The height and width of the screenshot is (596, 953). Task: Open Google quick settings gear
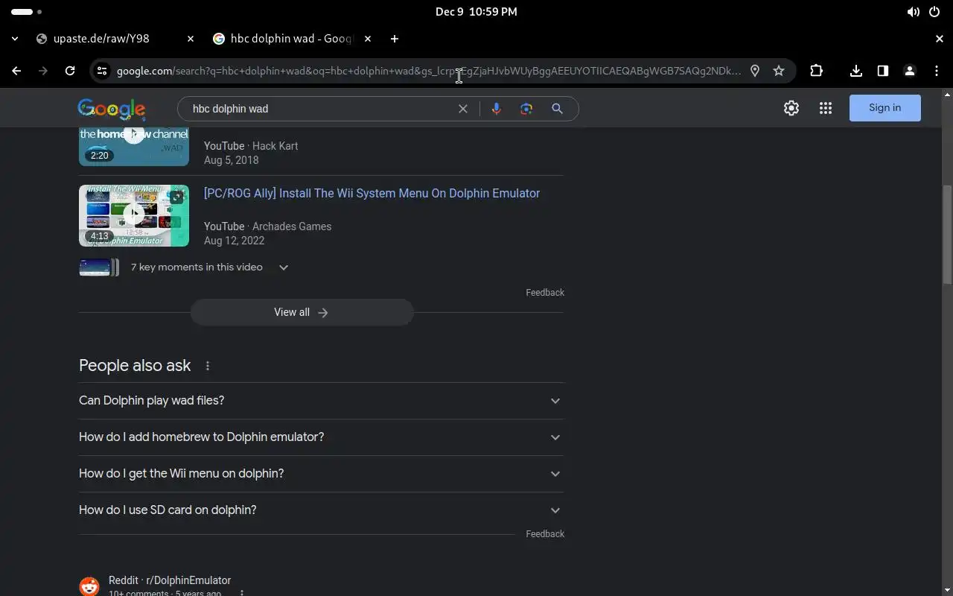pyautogui.click(x=791, y=108)
